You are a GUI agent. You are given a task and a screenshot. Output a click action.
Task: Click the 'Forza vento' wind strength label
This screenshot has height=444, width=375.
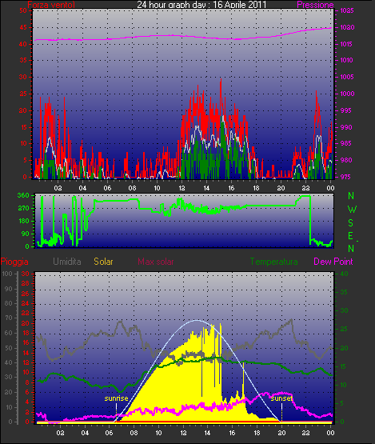point(51,5)
